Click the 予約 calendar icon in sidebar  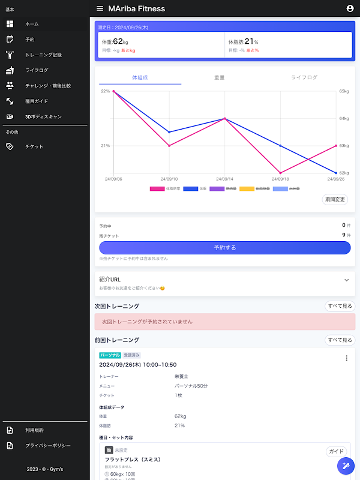pyautogui.click(x=10, y=39)
